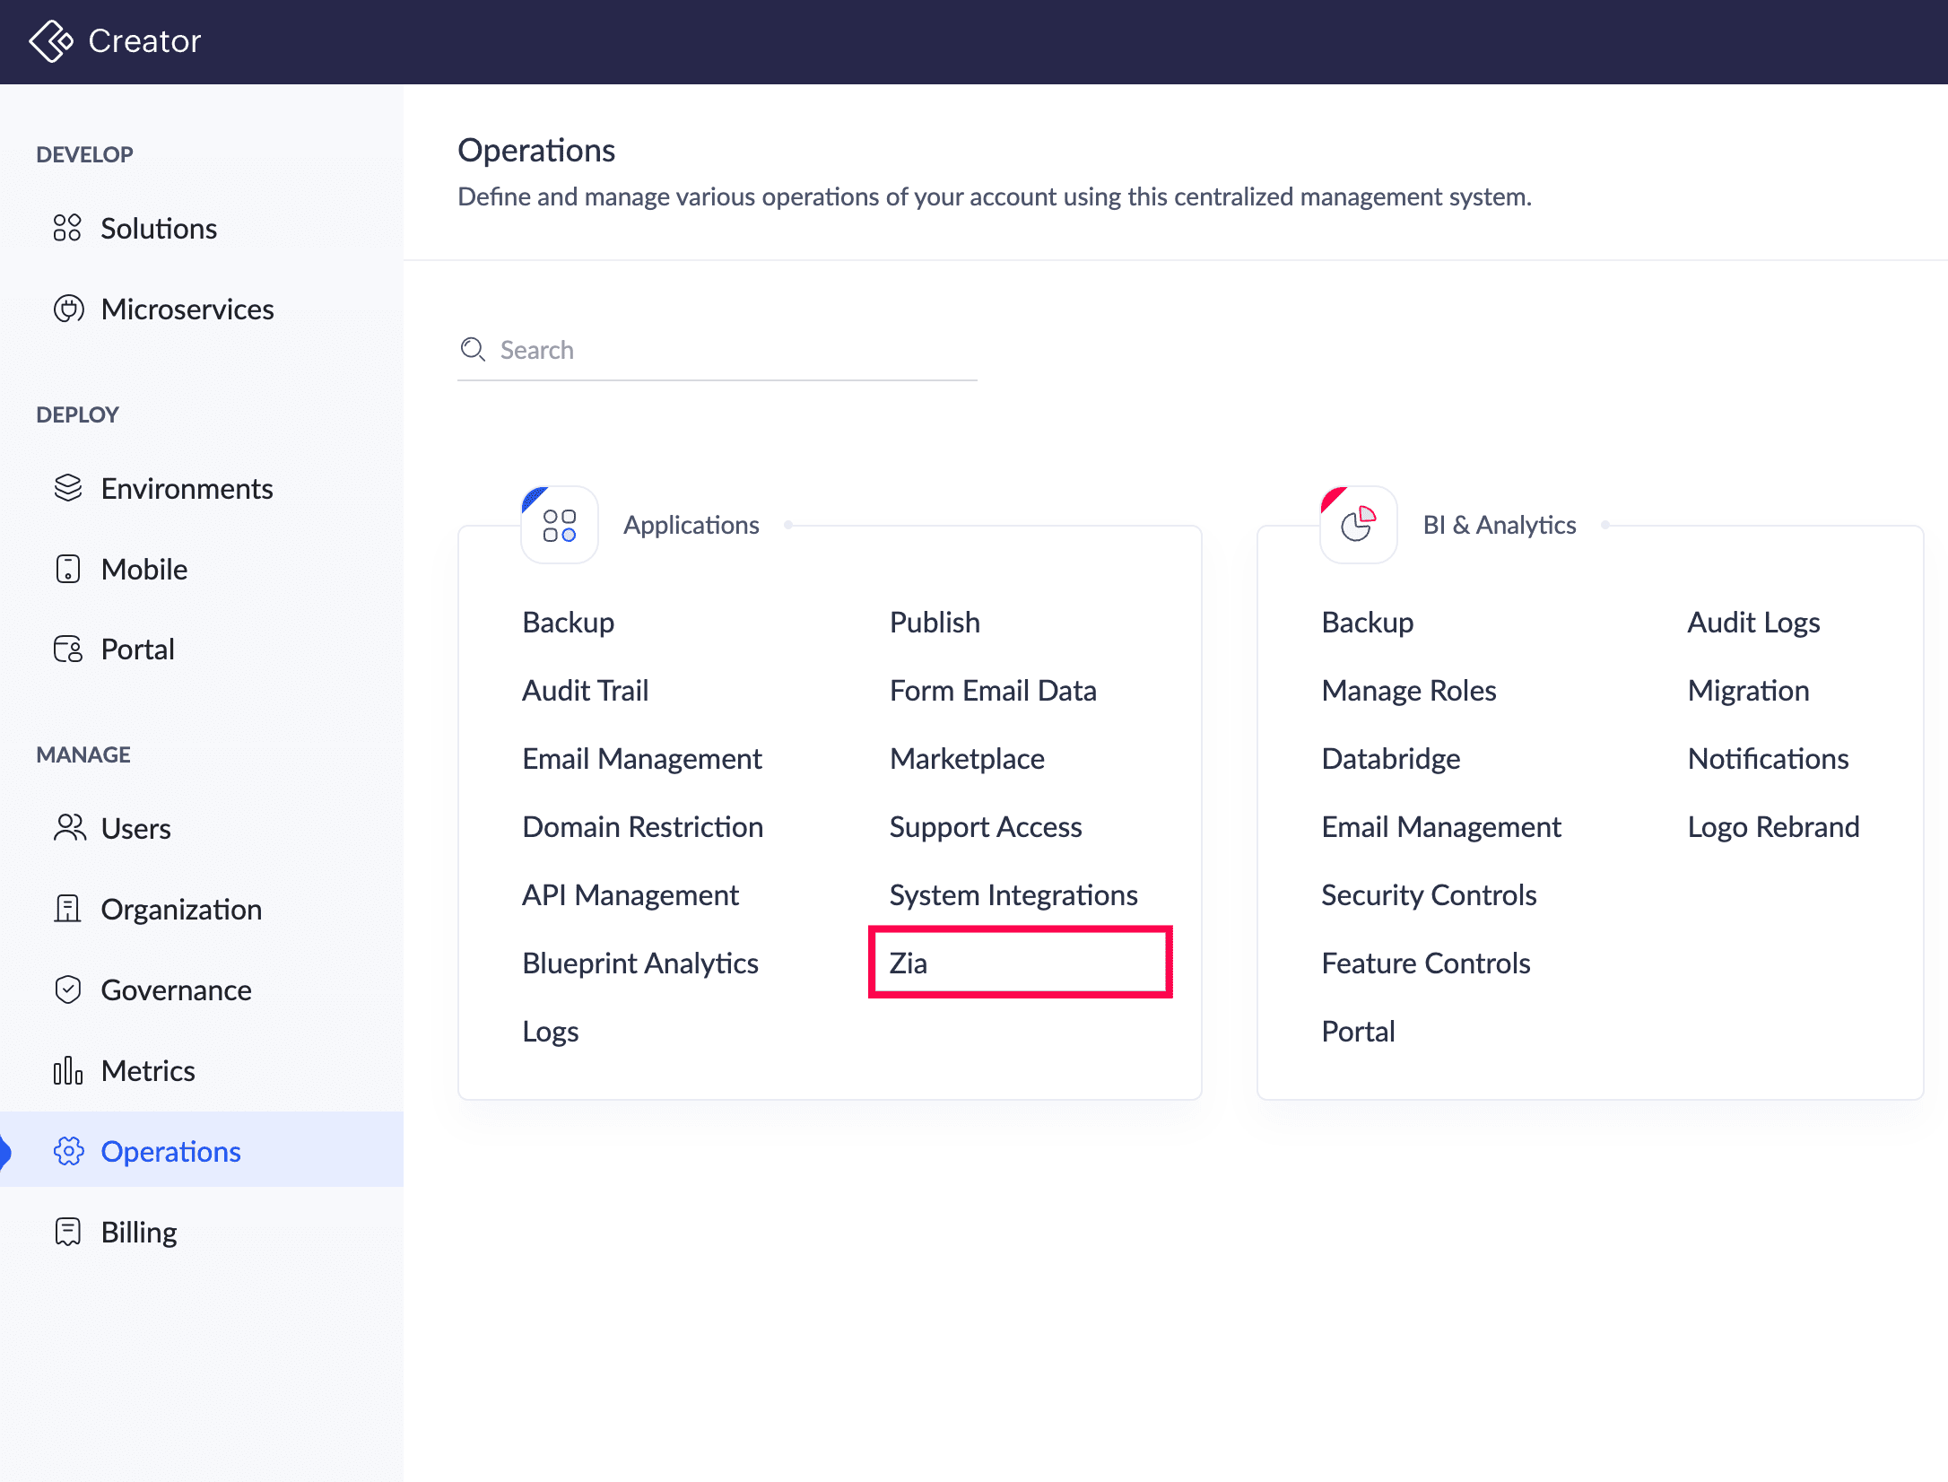Image resolution: width=1948 pixels, height=1482 pixels.
Task: Click the Solutions grid icon
Action: tap(67, 228)
